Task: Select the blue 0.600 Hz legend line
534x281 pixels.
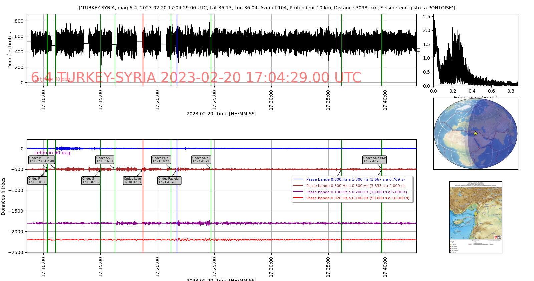Action: tap(298, 179)
